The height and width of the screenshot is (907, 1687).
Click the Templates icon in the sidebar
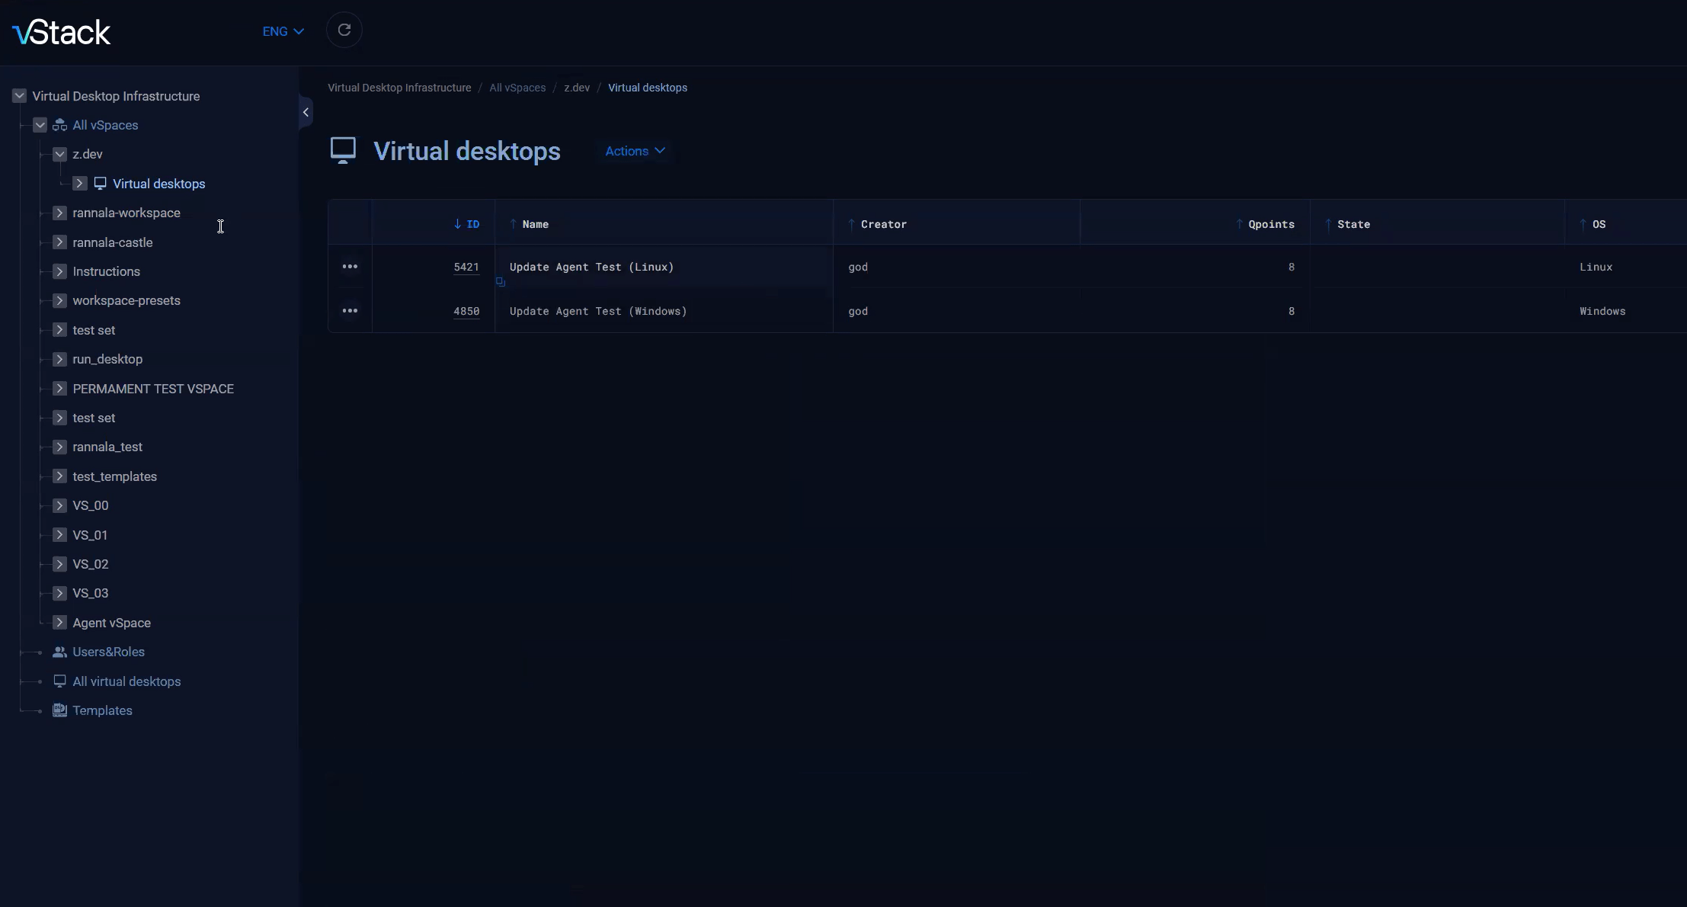pos(59,710)
